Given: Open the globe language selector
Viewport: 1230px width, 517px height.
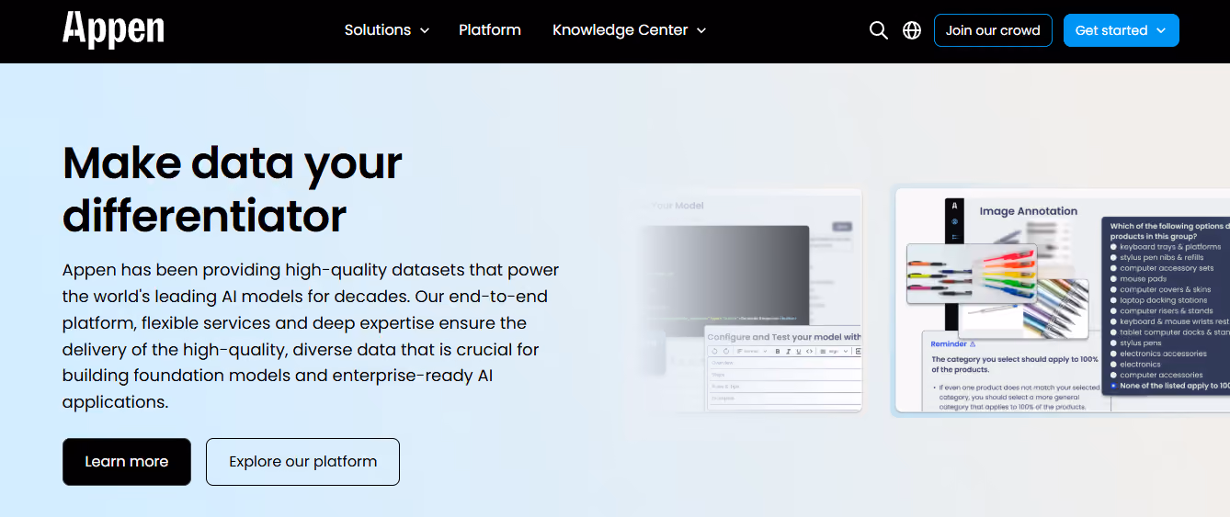Looking at the screenshot, I should [912, 30].
